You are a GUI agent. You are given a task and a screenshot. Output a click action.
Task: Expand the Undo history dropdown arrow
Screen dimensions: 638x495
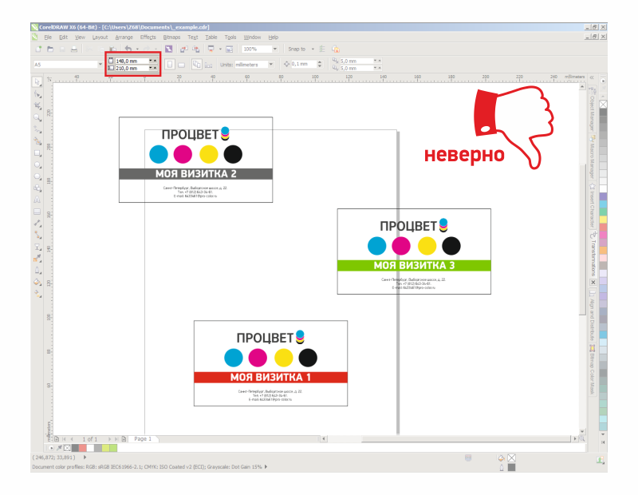click(137, 49)
